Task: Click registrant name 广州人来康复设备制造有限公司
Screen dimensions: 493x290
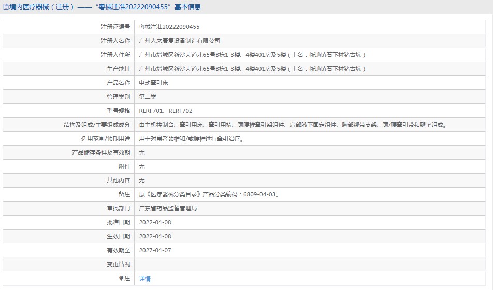Action: click(x=180, y=41)
